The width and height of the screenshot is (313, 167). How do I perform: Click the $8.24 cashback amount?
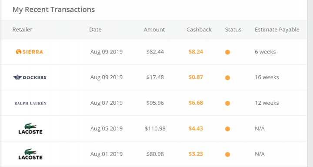coord(196,52)
